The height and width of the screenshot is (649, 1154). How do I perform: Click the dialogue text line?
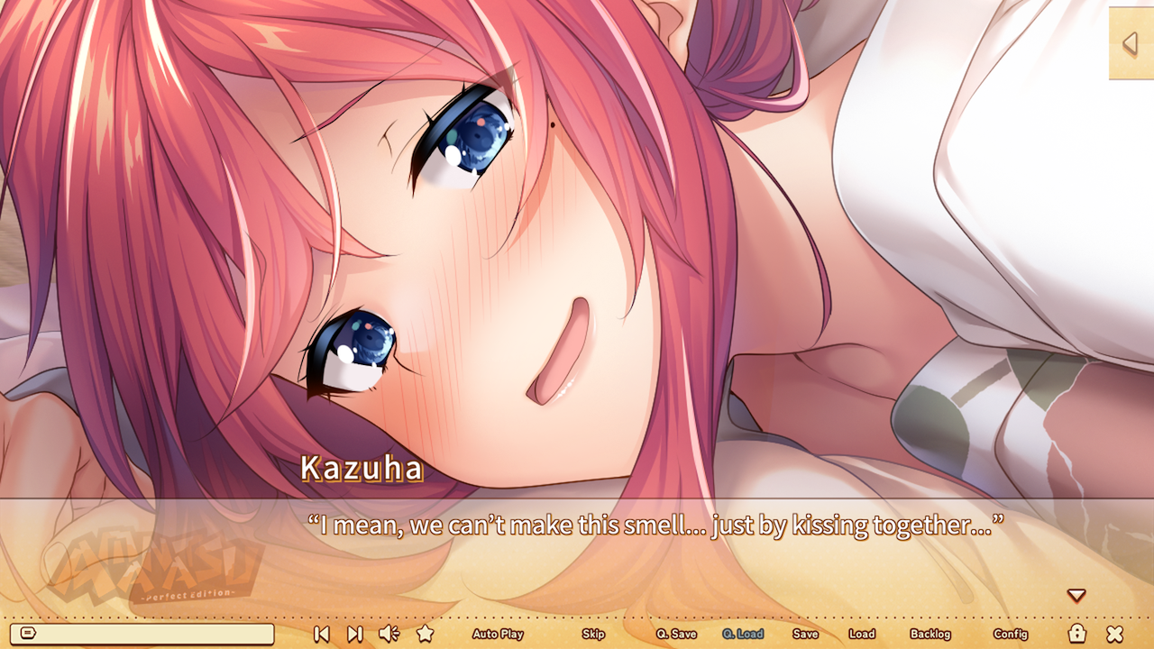(x=655, y=525)
